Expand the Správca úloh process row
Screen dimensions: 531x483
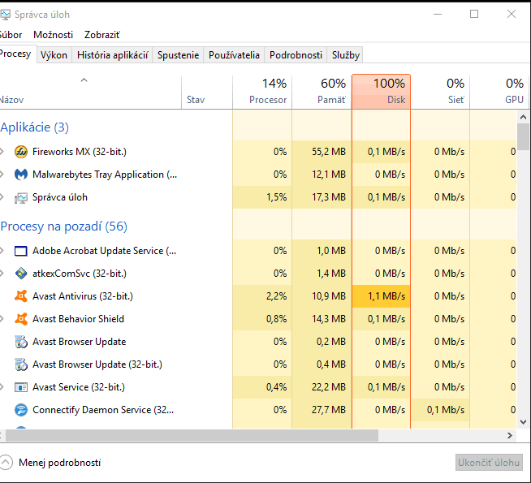pyautogui.click(x=2, y=197)
